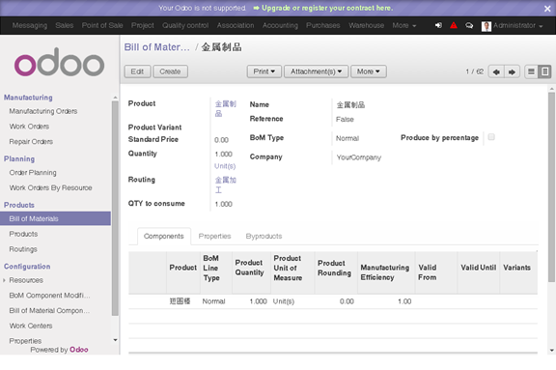Open the Quality control menu
The height and width of the screenshot is (370, 556).
tap(185, 25)
